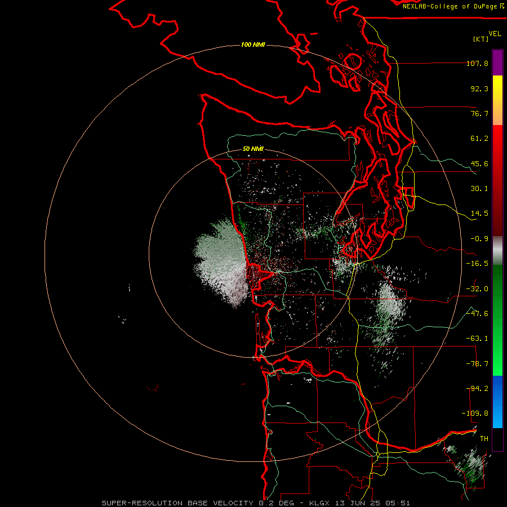Click the -47.6 legend value

click(477, 314)
